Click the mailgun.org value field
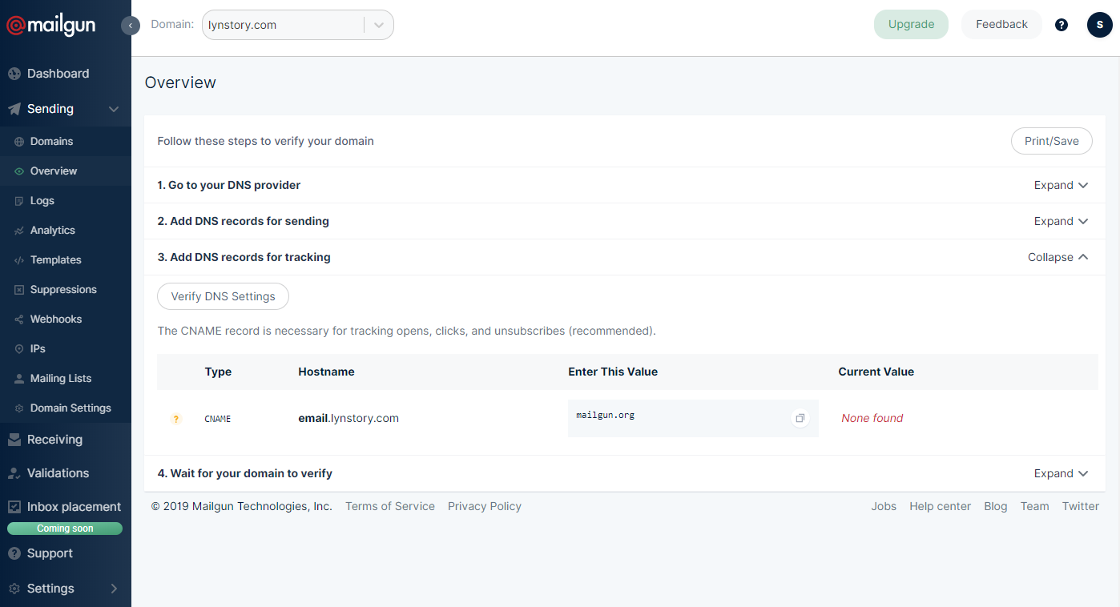Viewport: 1120px width, 607px height. (x=693, y=418)
